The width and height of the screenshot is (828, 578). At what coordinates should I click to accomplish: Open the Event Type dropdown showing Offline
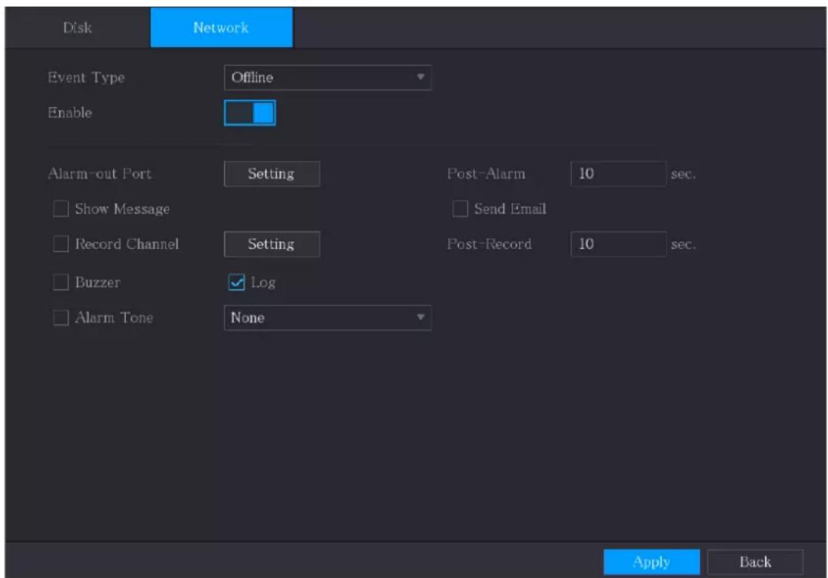(x=327, y=78)
